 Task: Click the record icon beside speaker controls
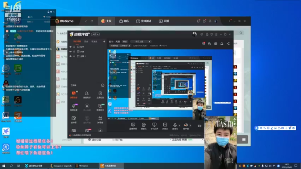(x=200, y=126)
